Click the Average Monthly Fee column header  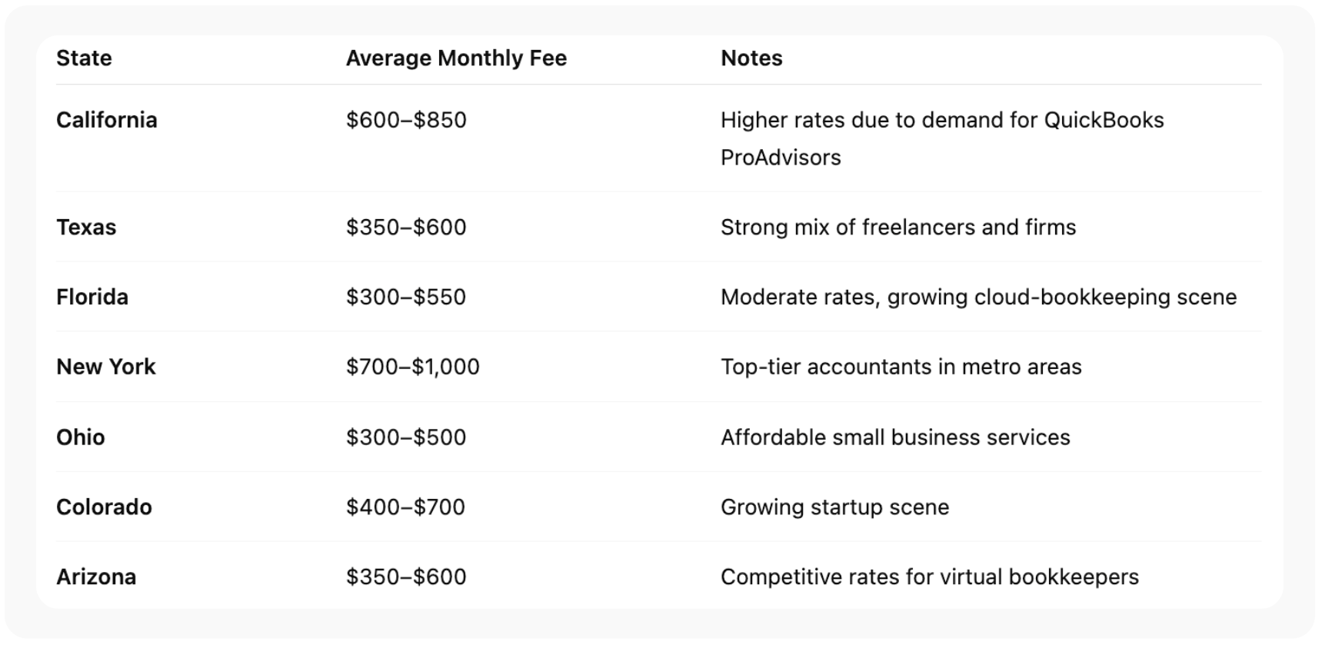(456, 58)
